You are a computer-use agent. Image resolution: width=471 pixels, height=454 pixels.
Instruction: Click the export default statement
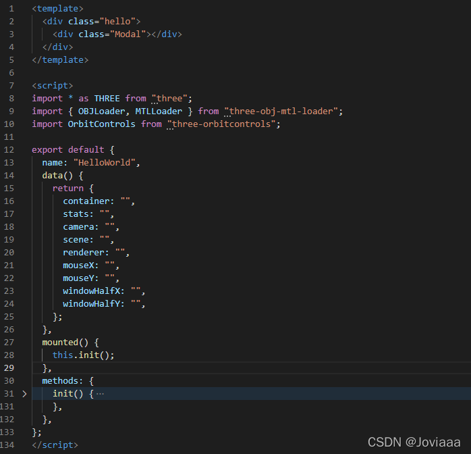pyautogui.click(x=68, y=150)
